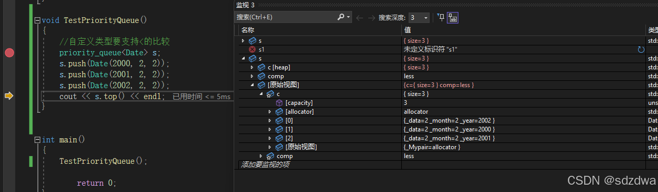Image resolution: width=658 pixels, height=192 pixels.
Task: Click the yellow current-statement arrow in the gutter
Action: click(9, 96)
